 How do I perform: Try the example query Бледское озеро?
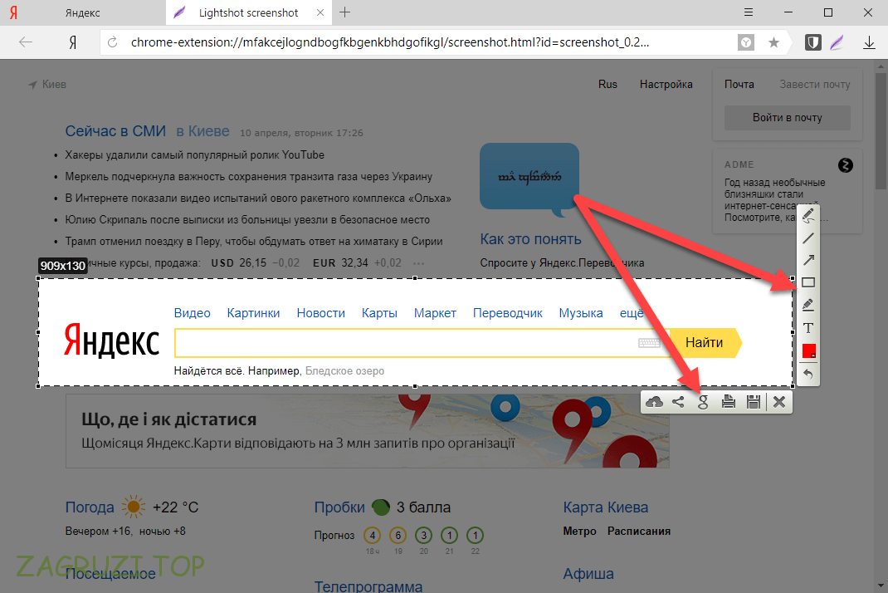point(344,370)
